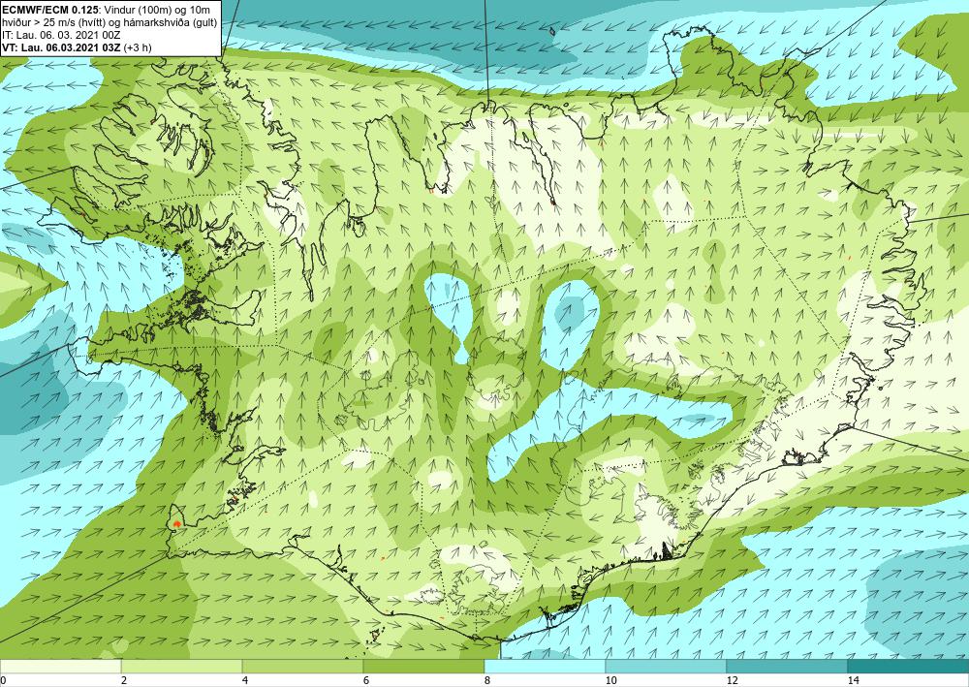Click the pale cream 0–2 m/s legend swatch
The image size is (969, 687).
click(60, 666)
